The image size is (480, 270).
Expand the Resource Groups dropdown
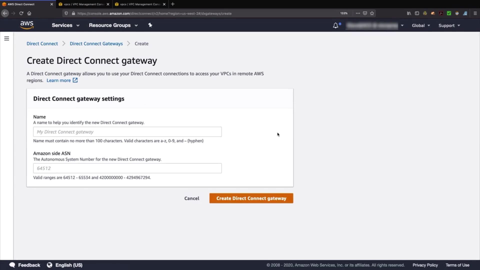point(113,25)
